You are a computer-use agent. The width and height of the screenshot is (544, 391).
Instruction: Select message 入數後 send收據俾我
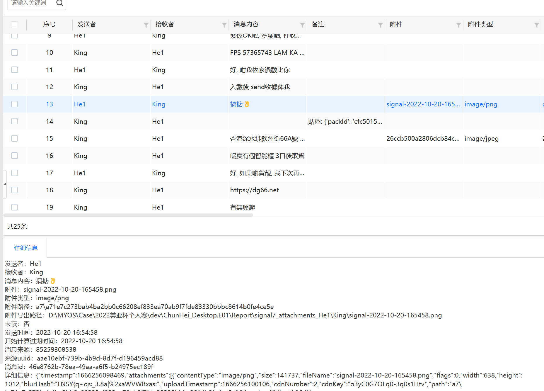260,87
